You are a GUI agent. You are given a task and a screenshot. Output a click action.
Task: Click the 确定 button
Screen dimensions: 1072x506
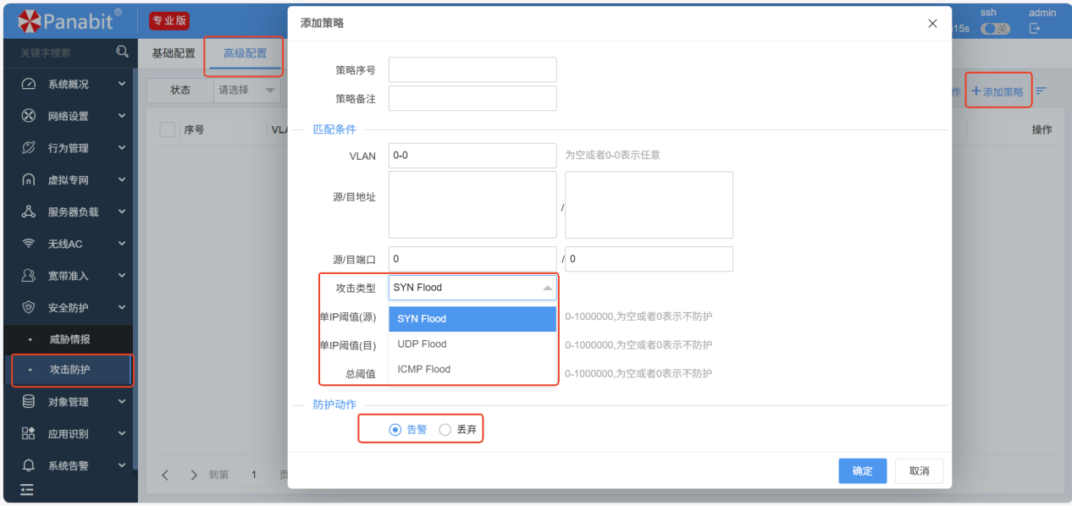coord(862,471)
